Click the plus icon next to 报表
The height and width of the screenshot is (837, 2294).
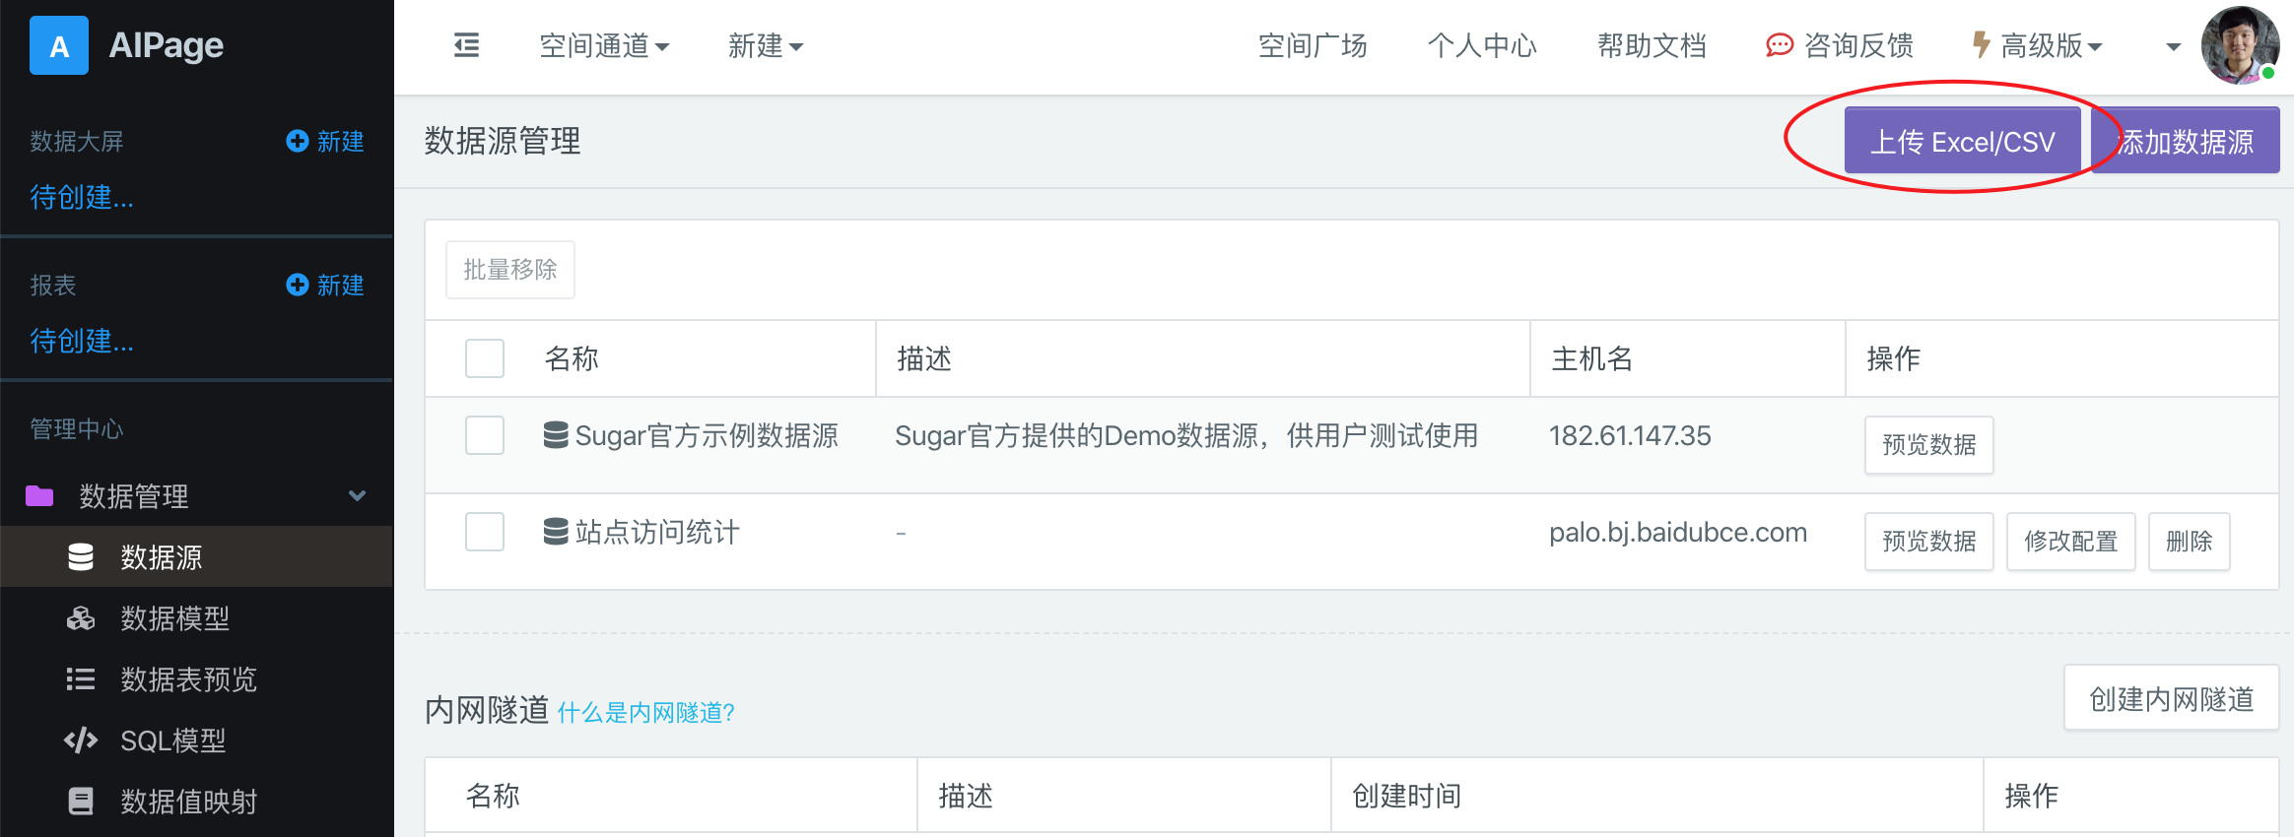pos(297,285)
